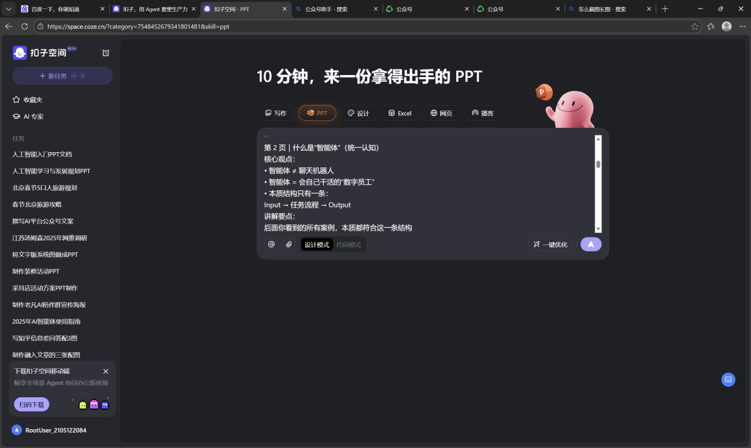The image size is (751, 448).
Task: Open task 江苏汤姆森2025年网推调研
Action: point(49,238)
